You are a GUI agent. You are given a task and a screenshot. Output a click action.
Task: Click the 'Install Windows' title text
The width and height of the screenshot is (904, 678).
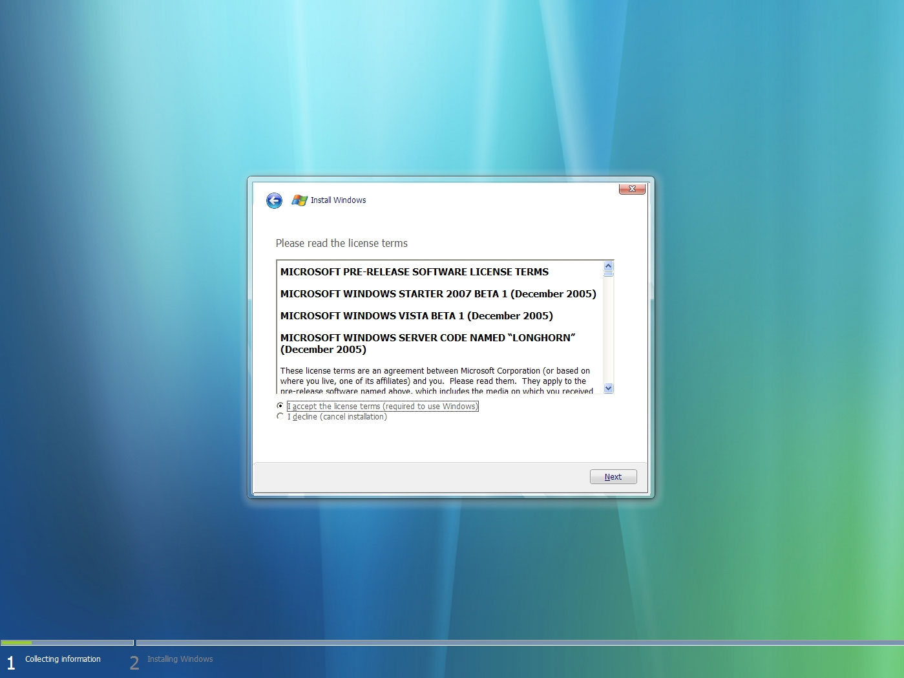338,200
